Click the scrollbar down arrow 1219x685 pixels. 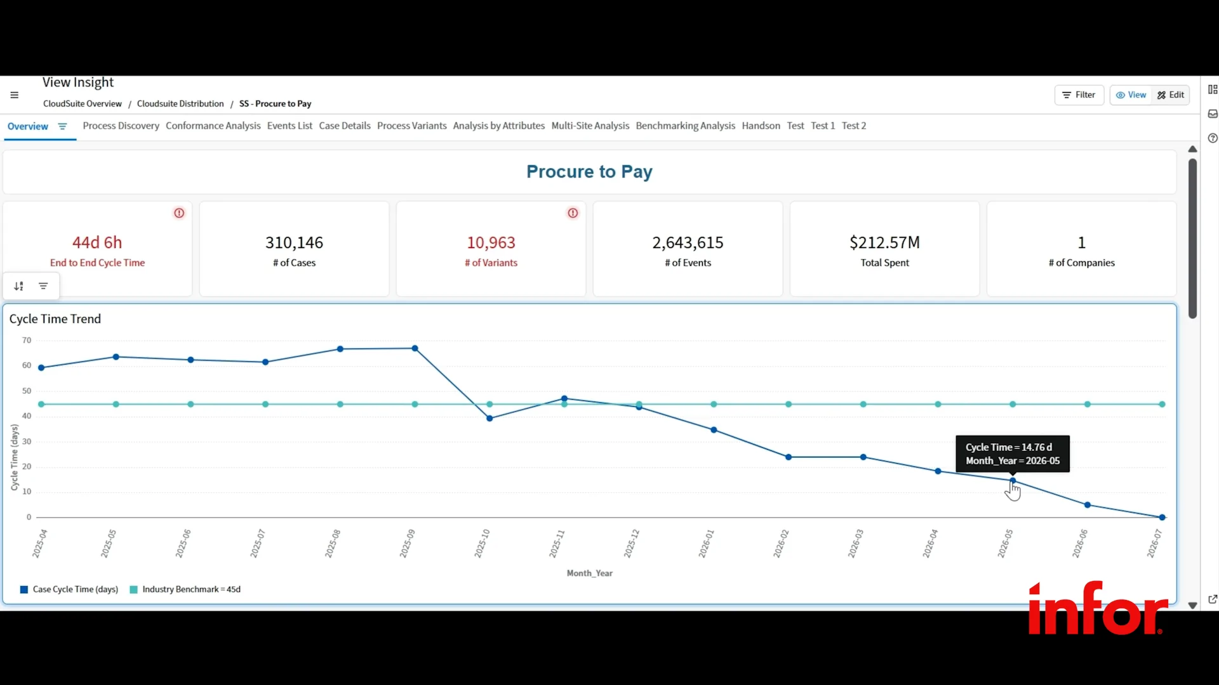(1192, 606)
